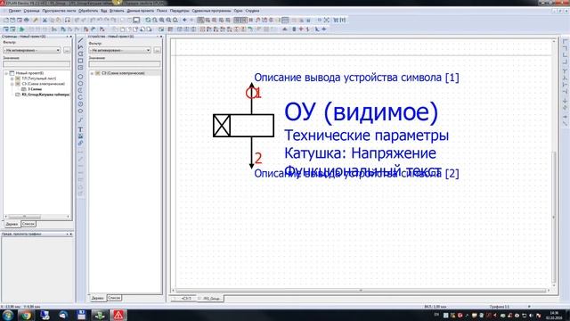
Task: Open the Страница menu
Action: [31, 11]
